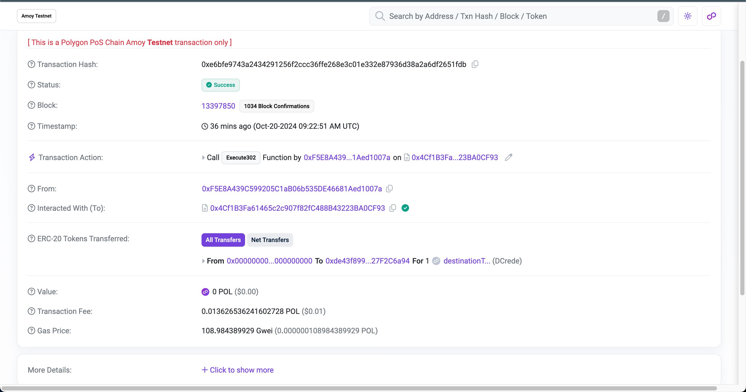Click help icon next to Interacted With (To)
The image size is (746, 392).
pos(31,208)
